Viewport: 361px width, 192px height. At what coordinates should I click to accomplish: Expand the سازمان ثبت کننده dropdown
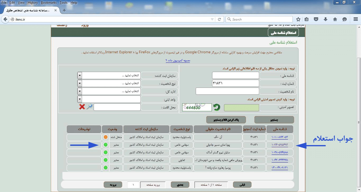[80, 75]
